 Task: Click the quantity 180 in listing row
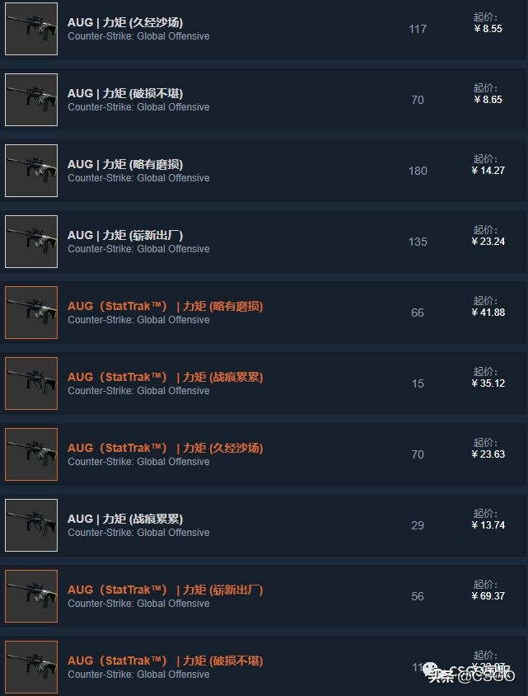(418, 171)
